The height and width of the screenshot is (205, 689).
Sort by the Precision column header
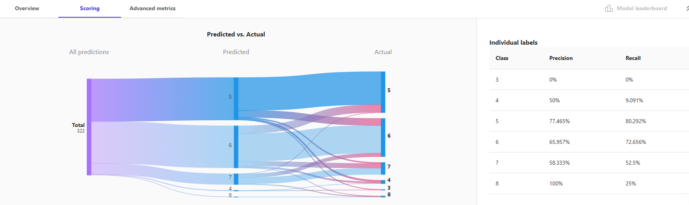(x=561, y=58)
